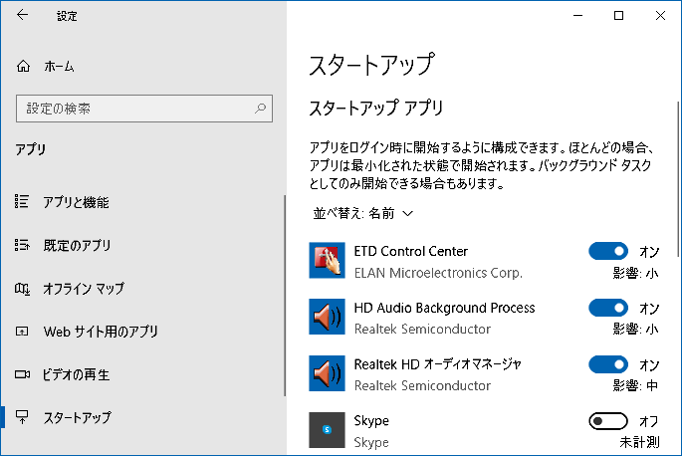Click the back arrow in title bar
This screenshot has height=456, width=682.
coord(23,16)
